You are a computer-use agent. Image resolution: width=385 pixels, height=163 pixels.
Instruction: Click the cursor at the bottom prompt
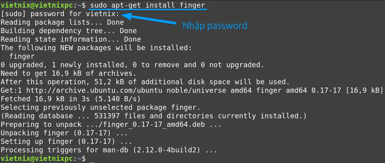point(92,159)
